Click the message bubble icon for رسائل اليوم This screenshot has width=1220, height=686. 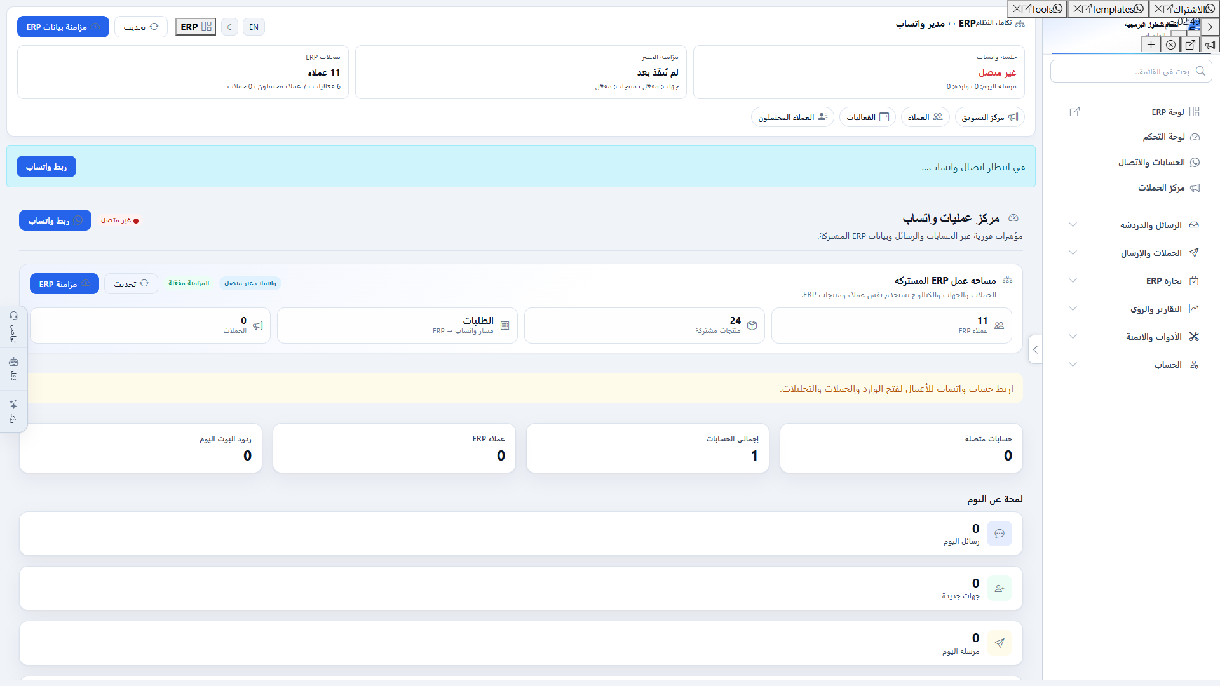point(1000,534)
